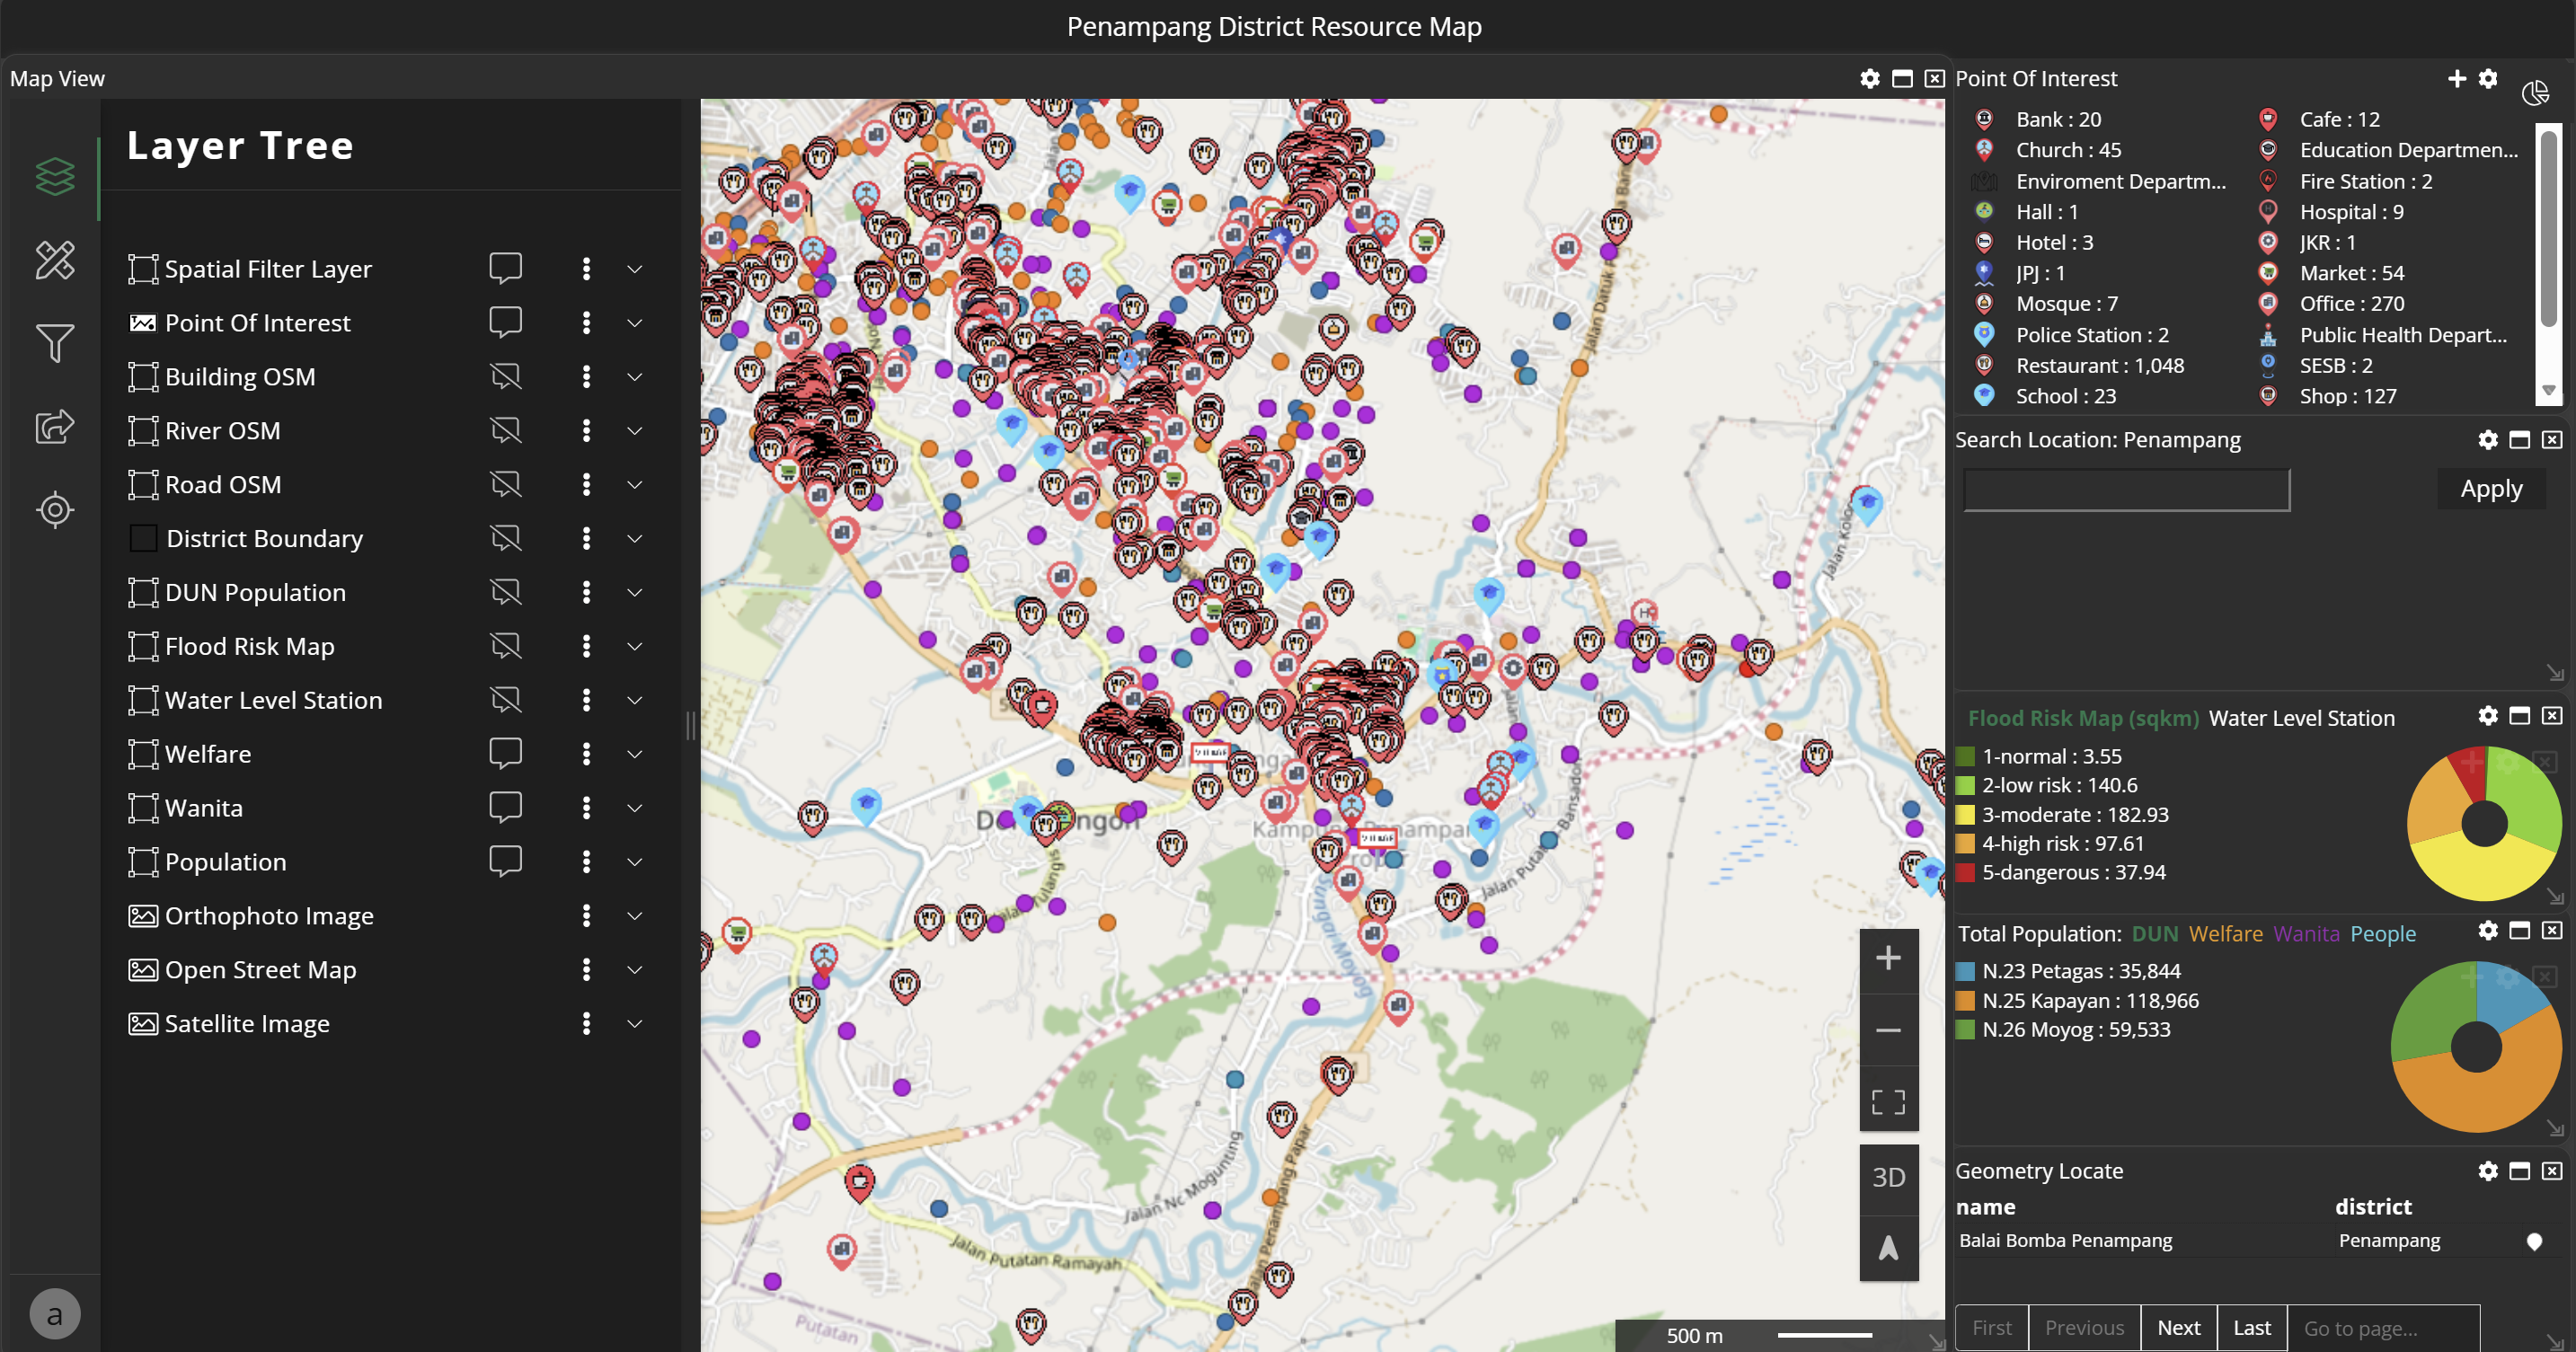Image resolution: width=2576 pixels, height=1352 pixels.
Task: Go to the Next page in Geometry Locate
Action: [x=2179, y=1327]
